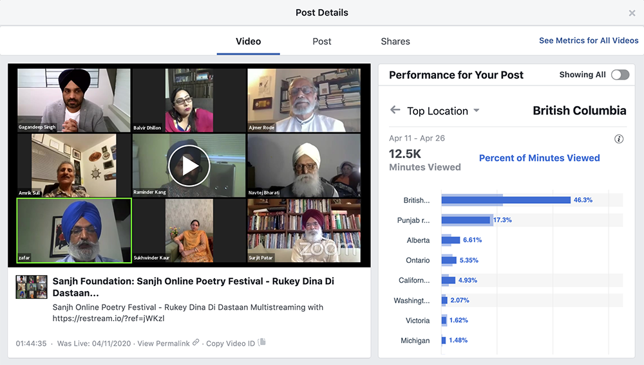Select the Video tab

[248, 41]
